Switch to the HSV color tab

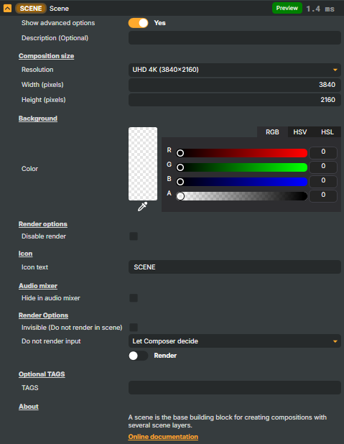click(300, 132)
